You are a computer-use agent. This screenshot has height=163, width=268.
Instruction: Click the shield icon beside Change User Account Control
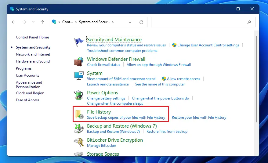(x=174, y=45)
